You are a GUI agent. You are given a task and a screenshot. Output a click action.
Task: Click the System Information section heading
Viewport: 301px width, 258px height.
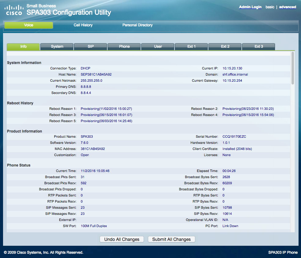(x=24, y=63)
